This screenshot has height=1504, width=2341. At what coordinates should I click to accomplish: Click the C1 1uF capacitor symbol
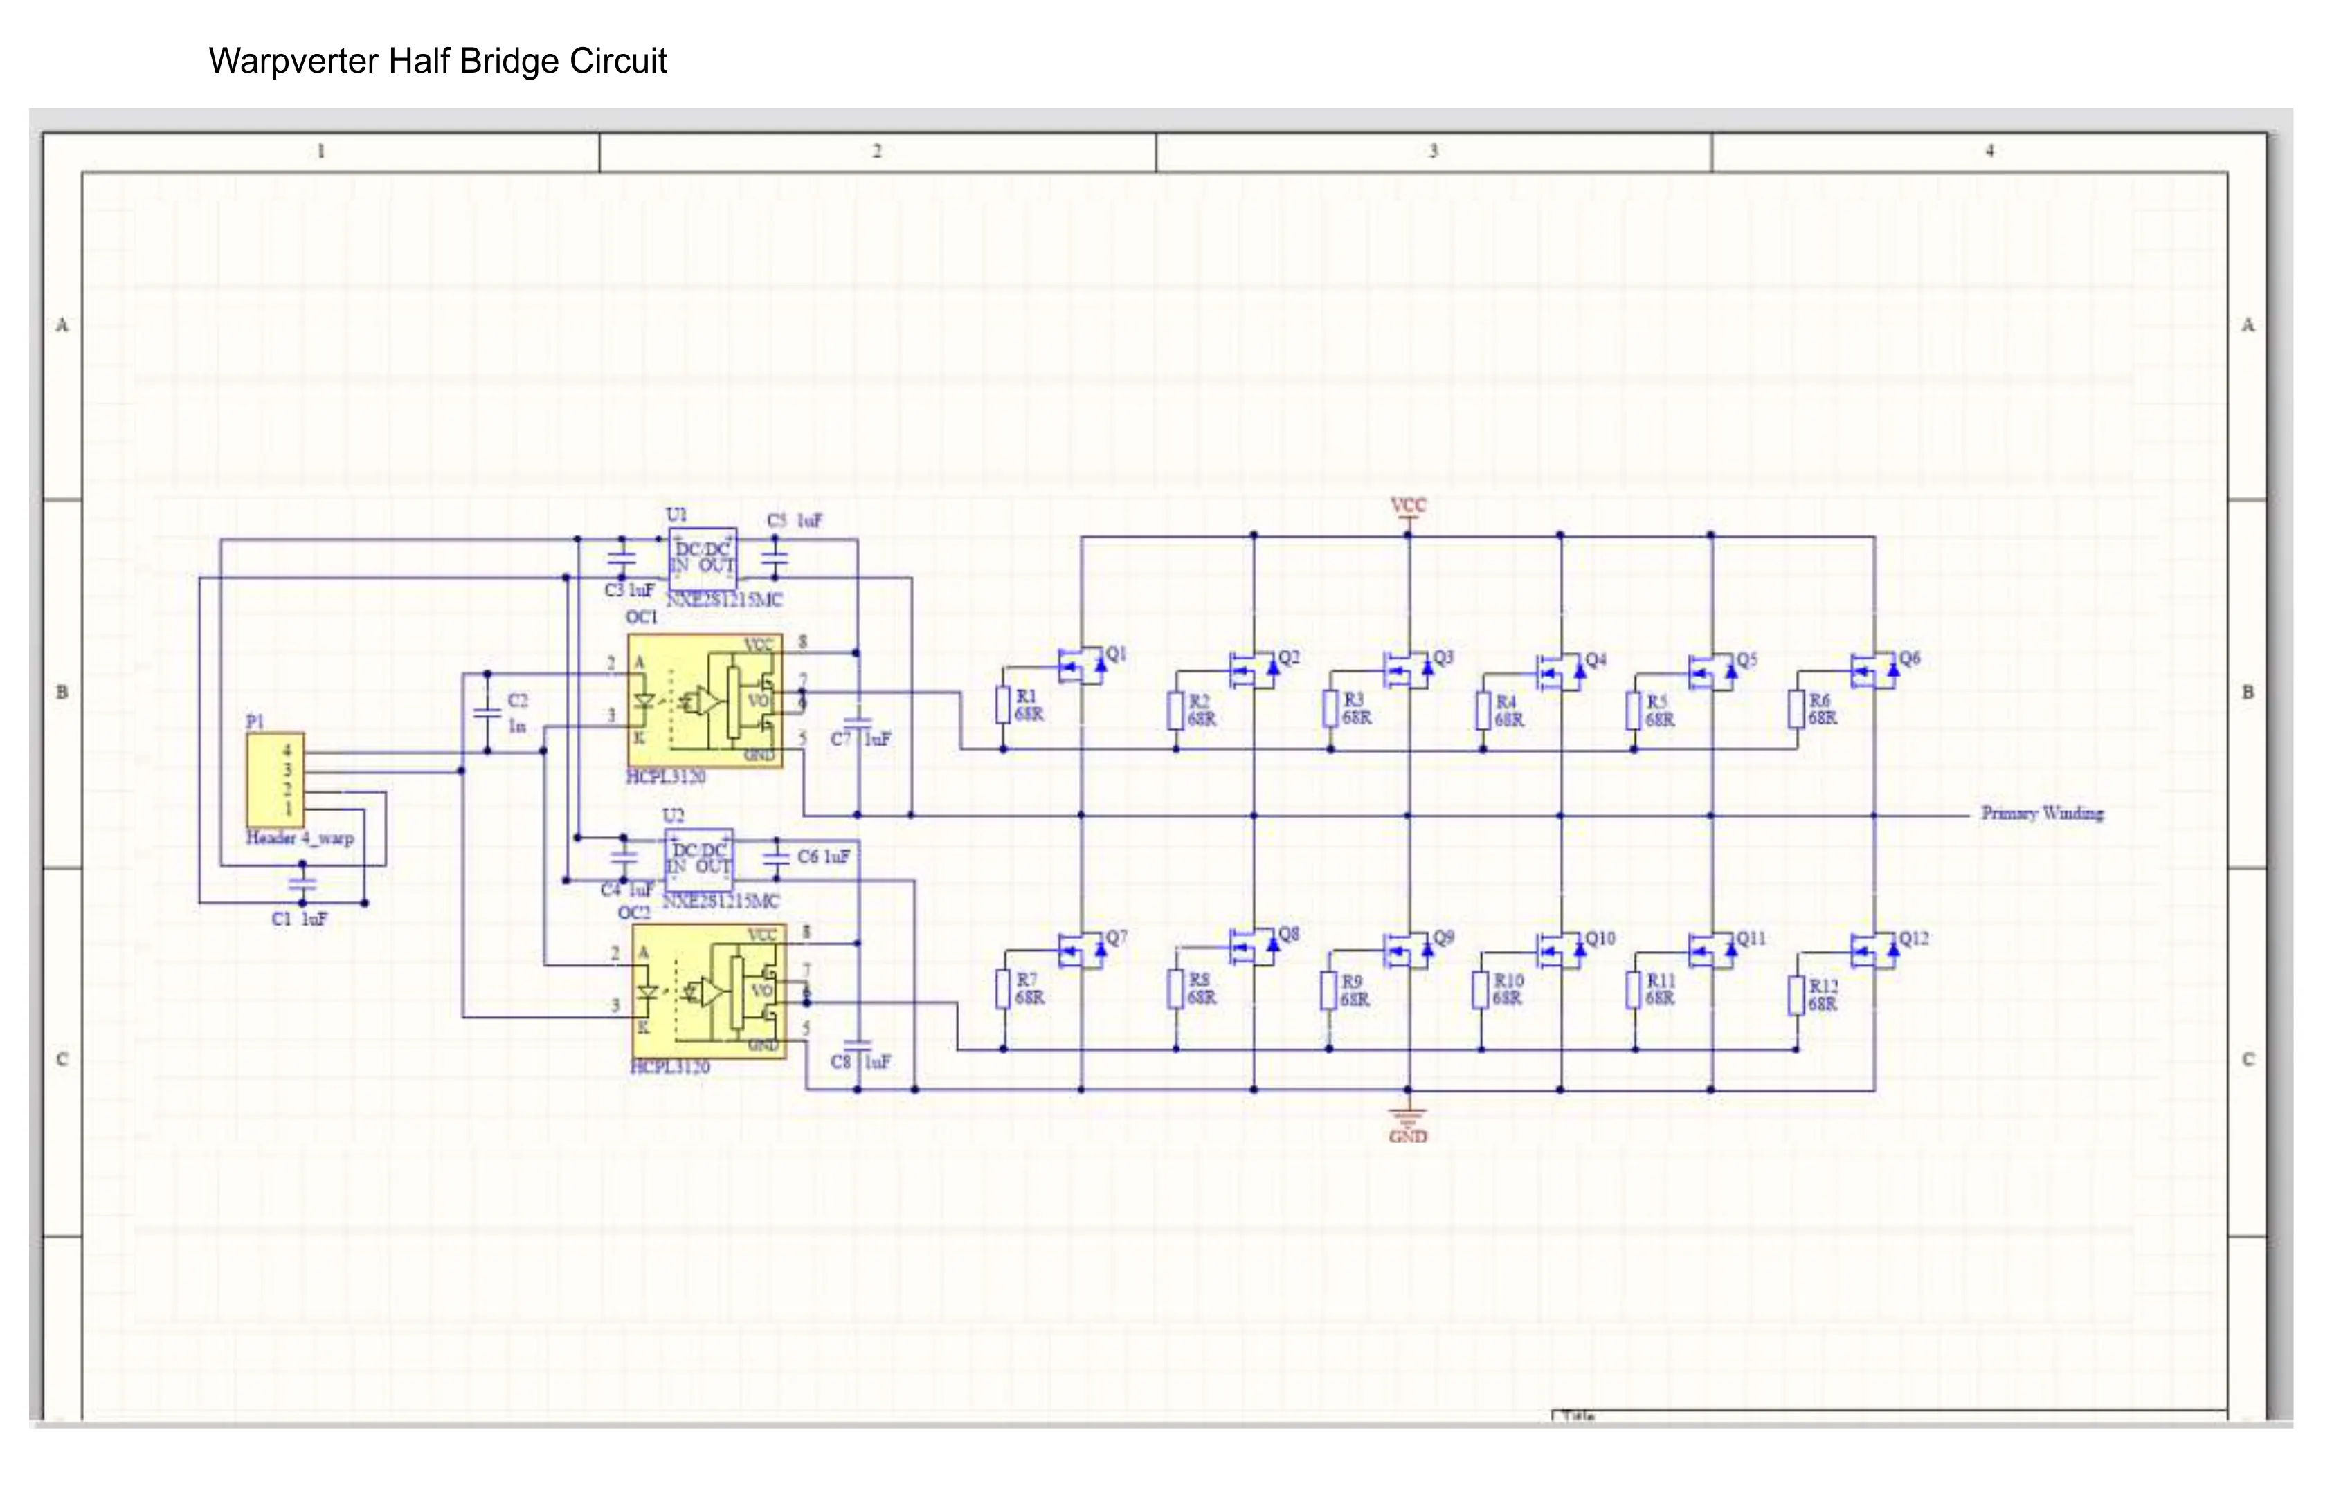pos(302,884)
